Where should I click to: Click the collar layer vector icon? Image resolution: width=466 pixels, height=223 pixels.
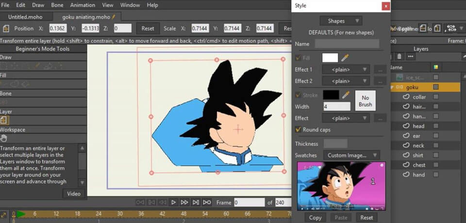pos(406,97)
